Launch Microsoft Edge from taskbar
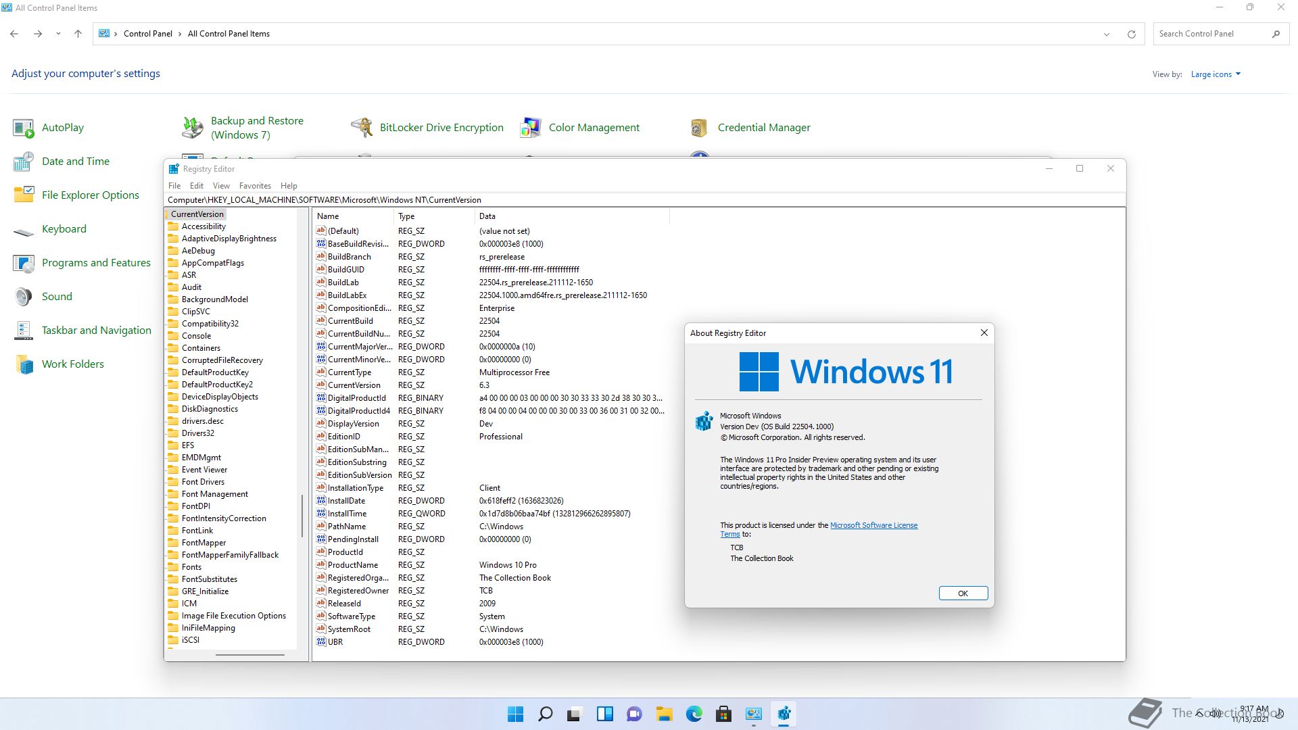This screenshot has height=730, width=1298. click(694, 714)
